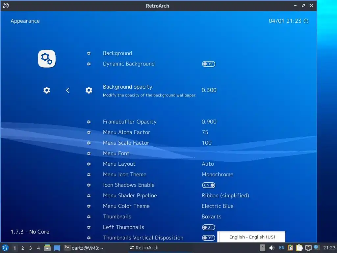Open the dartz@VM3 terminal taskbar entry
The width and height of the screenshot is (337, 253).
84,248
